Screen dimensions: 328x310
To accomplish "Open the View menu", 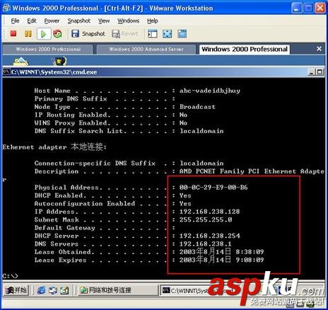I will [104, 21].
